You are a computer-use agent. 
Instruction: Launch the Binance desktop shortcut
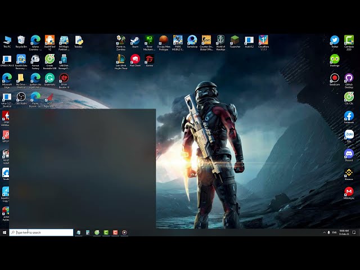click(349, 174)
